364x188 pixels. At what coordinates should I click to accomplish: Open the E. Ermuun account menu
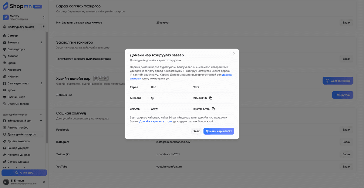(43, 182)
